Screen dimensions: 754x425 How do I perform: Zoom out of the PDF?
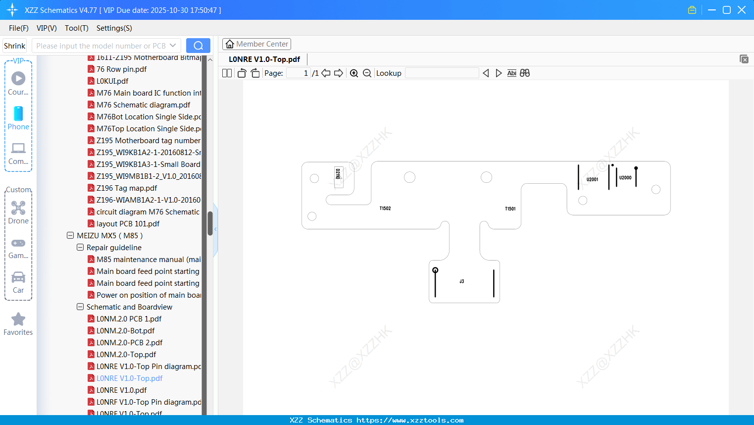[367, 73]
